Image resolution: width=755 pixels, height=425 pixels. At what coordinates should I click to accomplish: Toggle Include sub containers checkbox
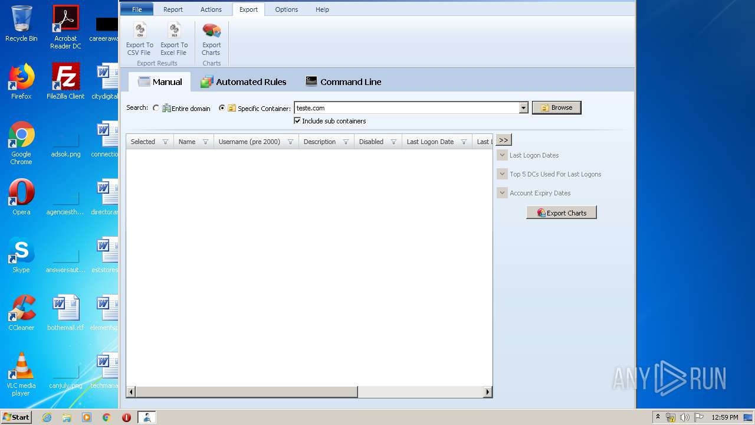point(297,120)
